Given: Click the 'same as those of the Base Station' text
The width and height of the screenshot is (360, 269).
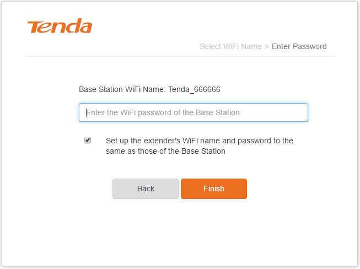Looking at the screenshot, I should coord(165,151).
